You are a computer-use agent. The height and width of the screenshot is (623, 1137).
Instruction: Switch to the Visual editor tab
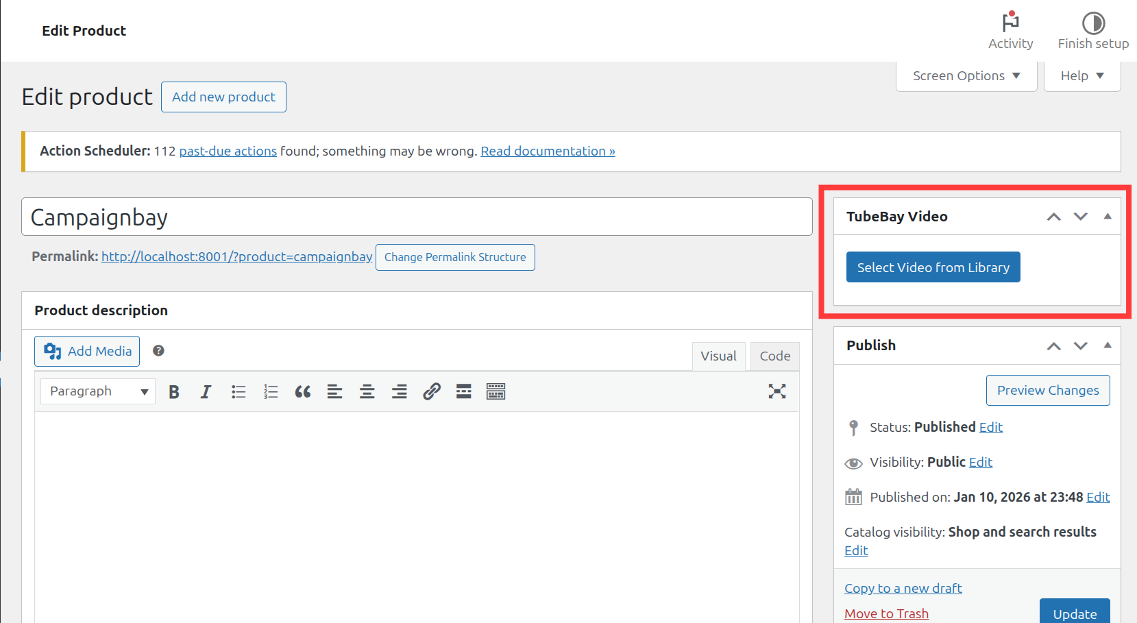(x=718, y=356)
